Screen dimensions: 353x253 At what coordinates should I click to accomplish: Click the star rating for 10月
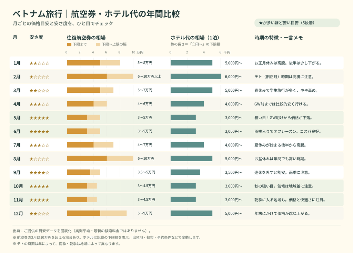point(39,186)
